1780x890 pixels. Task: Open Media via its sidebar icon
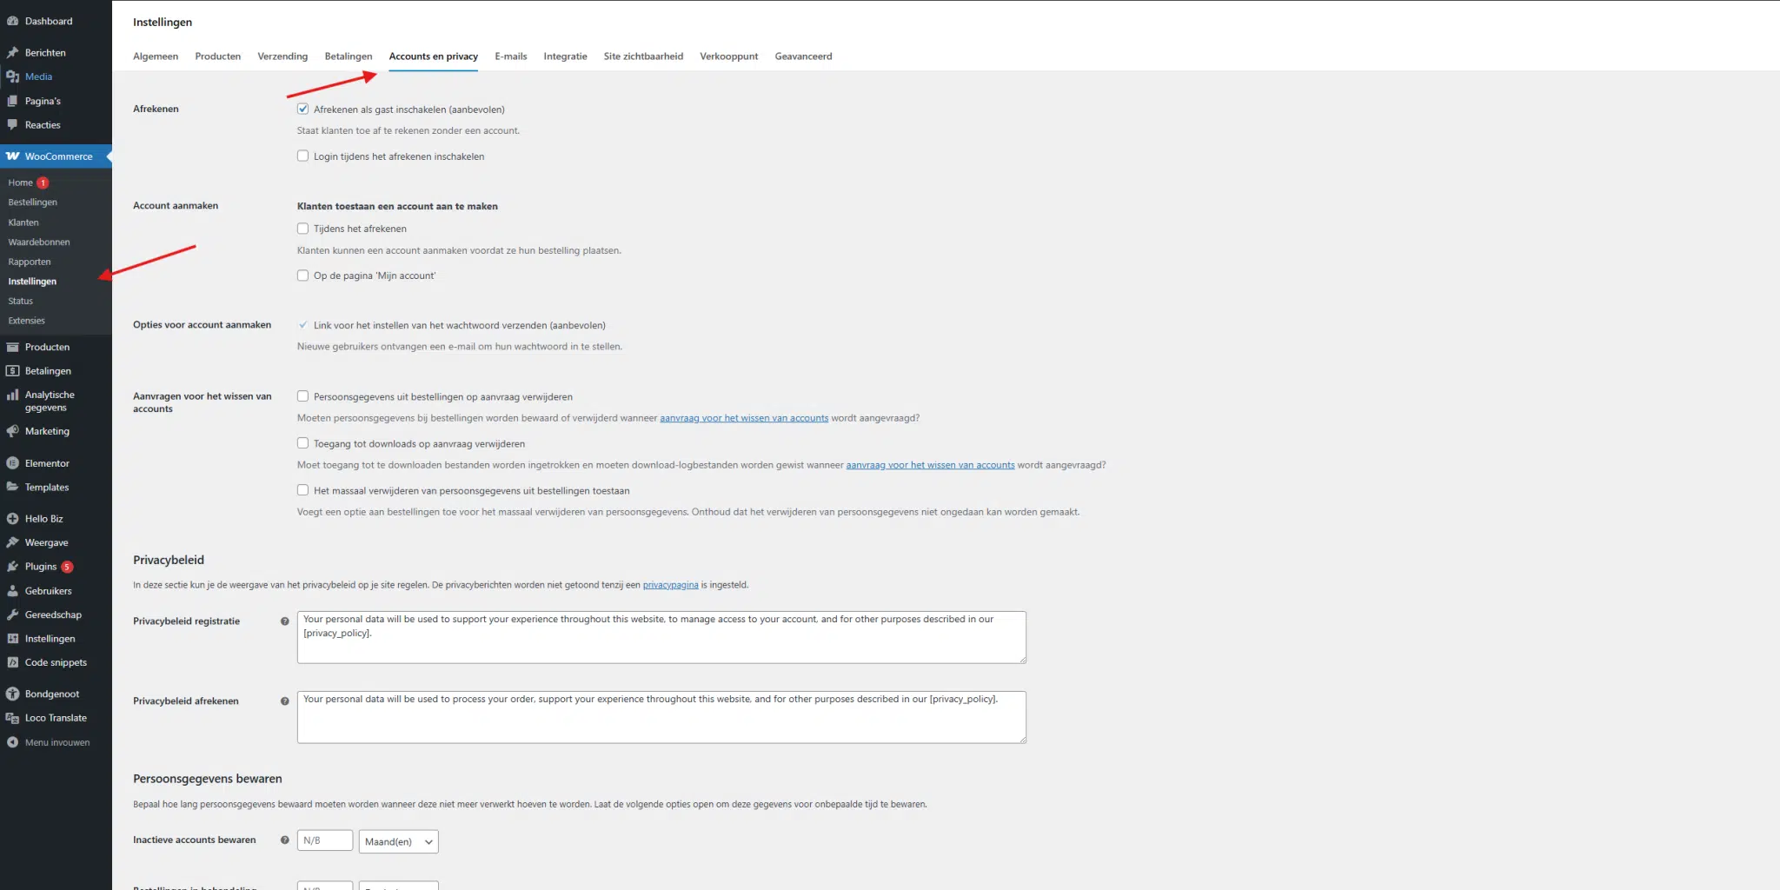click(13, 76)
